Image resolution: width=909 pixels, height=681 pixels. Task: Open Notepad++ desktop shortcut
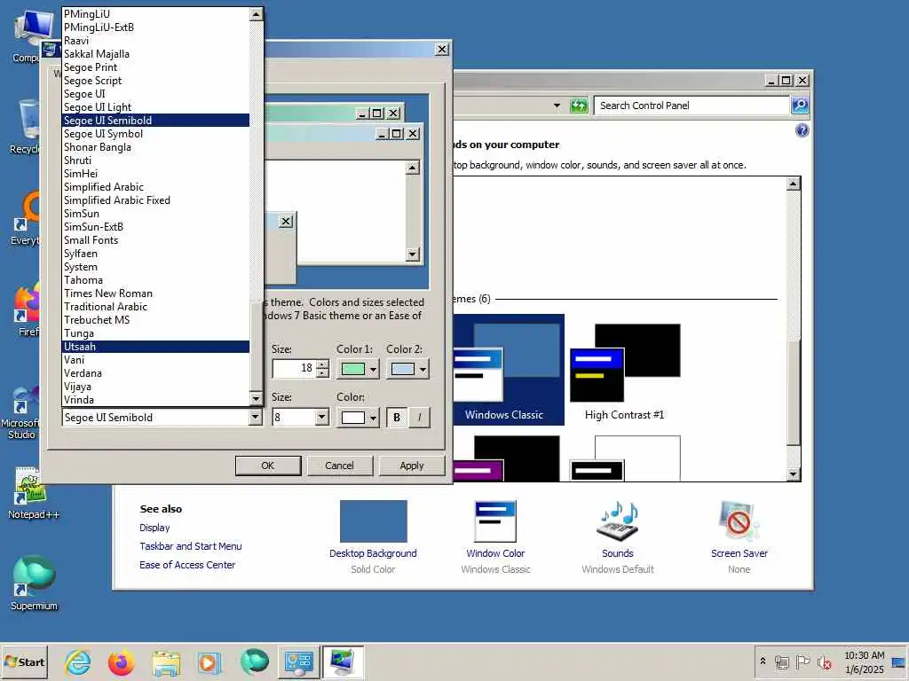[x=33, y=493]
